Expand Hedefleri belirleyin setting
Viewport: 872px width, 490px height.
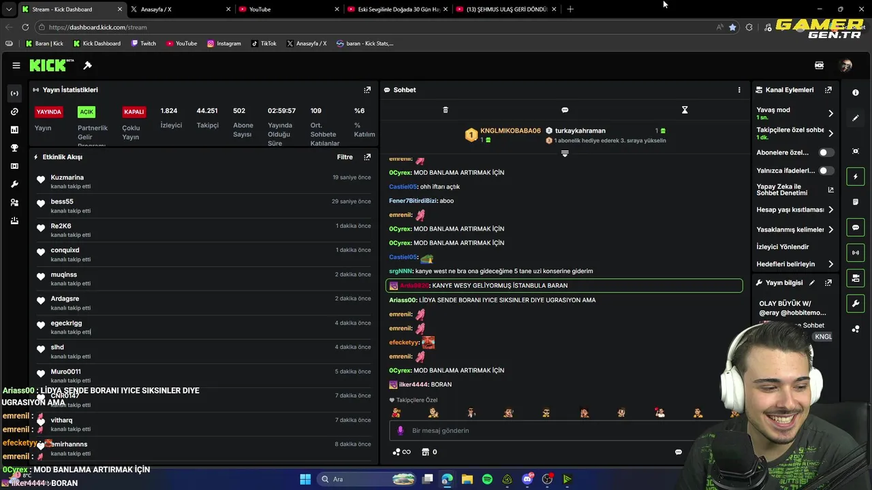click(x=830, y=264)
